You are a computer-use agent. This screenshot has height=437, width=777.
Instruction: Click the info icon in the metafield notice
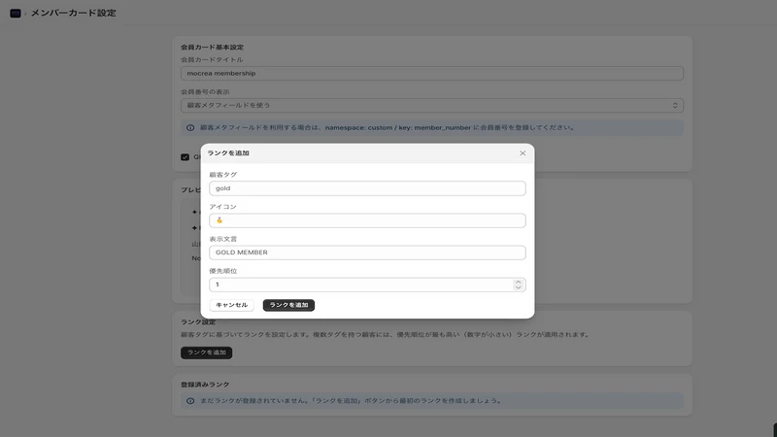point(190,128)
